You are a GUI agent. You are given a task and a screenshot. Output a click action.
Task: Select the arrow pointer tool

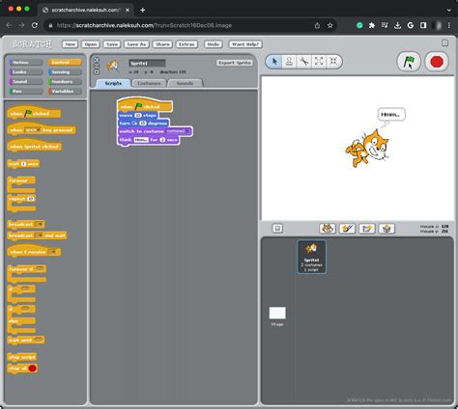[x=274, y=62]
